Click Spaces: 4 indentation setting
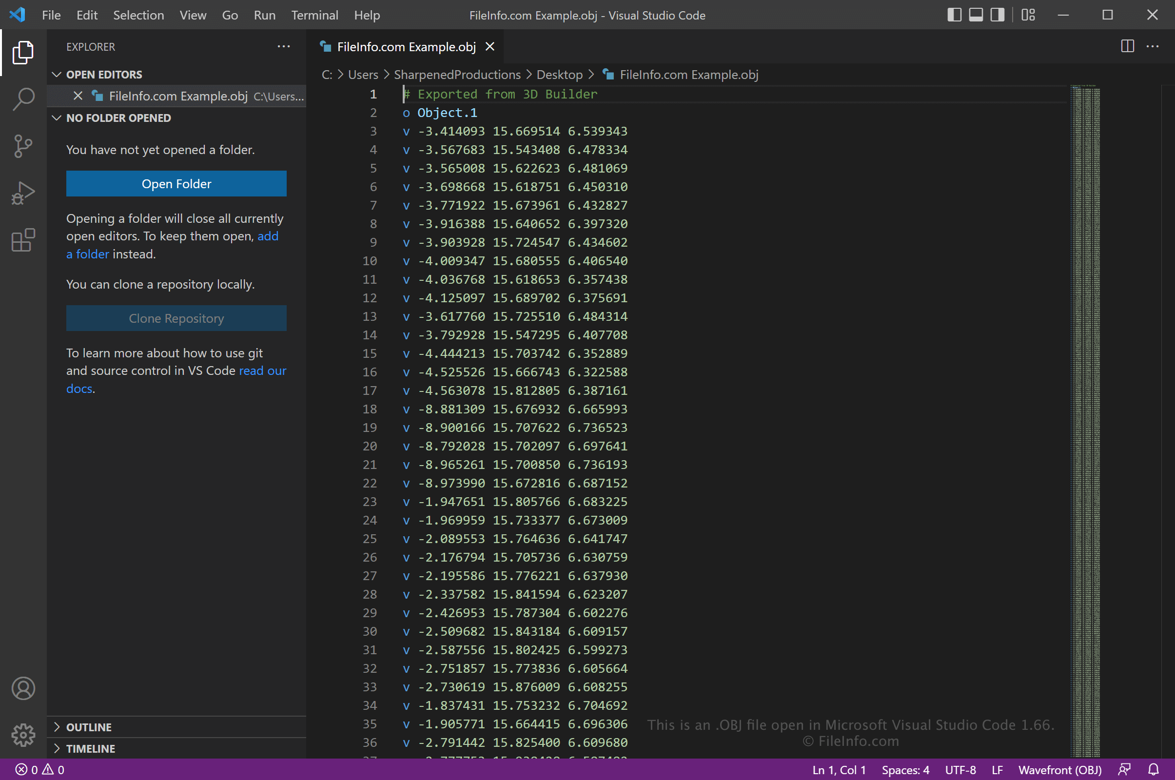1175x780 pixels. tap(905, 770)
